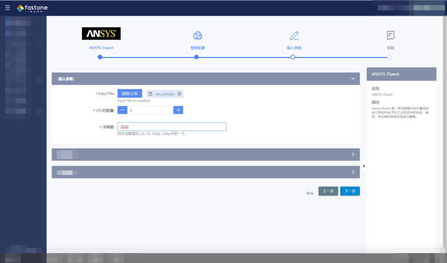Select the cluster icon above 集群配置
The height and width of the screenshot is (263, 447).
(x=196, y=35)
